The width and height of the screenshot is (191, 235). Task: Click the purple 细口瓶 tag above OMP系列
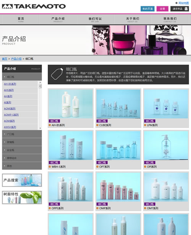pyautogui.click(x=102, y=204)
